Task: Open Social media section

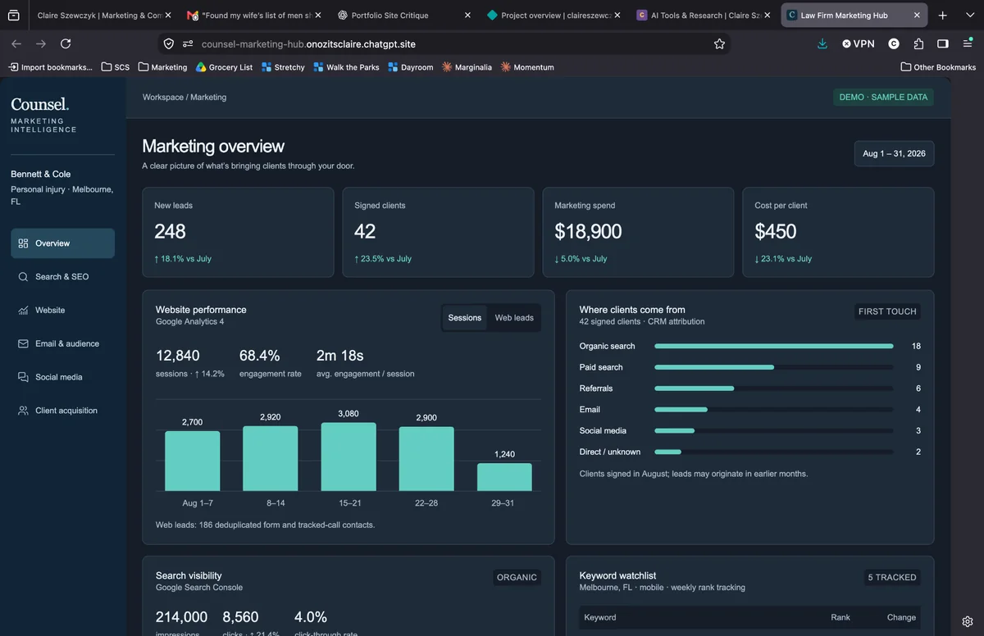Action: (62, 378)
